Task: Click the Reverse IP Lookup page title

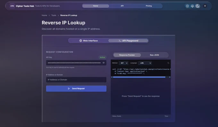Action: (x=63, y=23)
